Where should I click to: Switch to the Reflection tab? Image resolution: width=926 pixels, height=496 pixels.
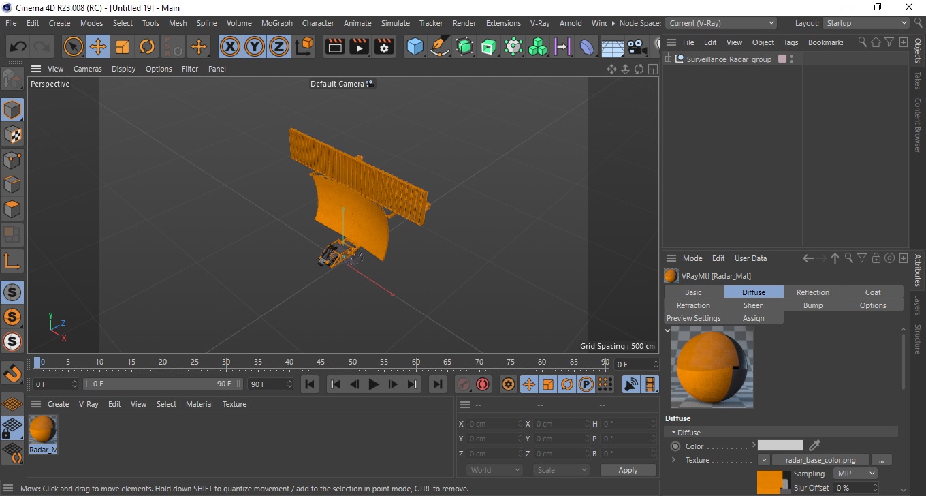pos(813,292)
